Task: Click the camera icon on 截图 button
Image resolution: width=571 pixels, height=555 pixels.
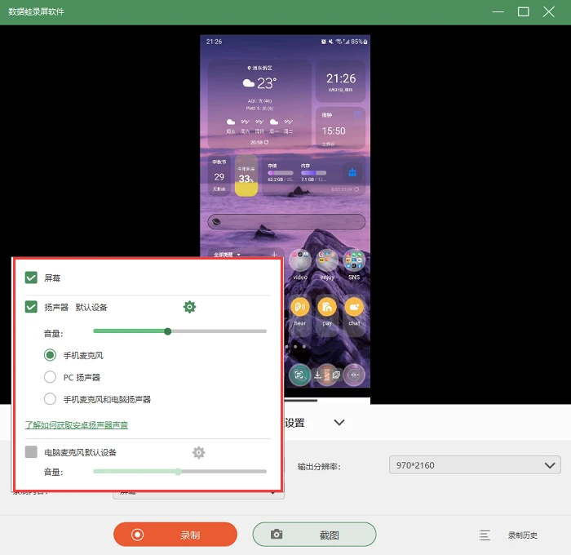Action: (x=277, y=535)
